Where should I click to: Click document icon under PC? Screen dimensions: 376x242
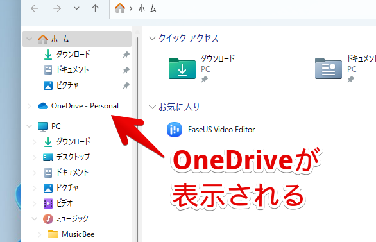pyautogui.click(x=48, y=173)
